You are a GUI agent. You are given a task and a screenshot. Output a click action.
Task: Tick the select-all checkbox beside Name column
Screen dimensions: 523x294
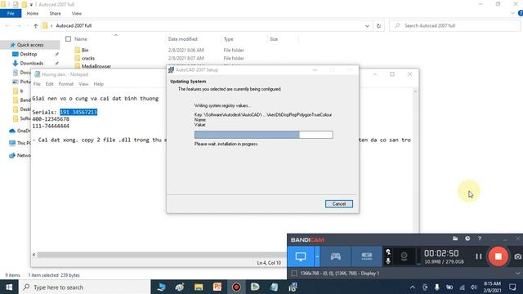point(69,39)
